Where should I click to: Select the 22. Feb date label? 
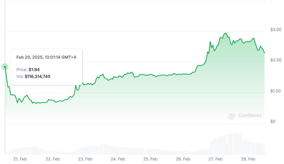click(x=53, y=159)
